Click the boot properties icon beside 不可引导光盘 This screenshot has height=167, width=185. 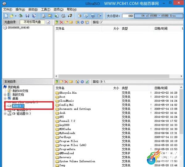coord(48,22)
